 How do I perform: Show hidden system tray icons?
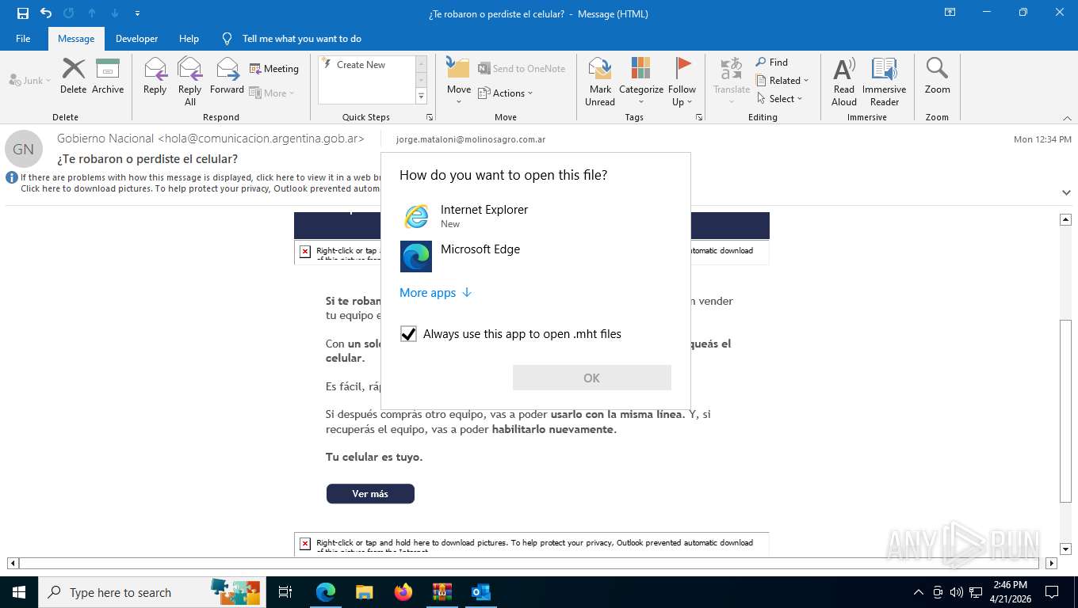click(919, 592)
